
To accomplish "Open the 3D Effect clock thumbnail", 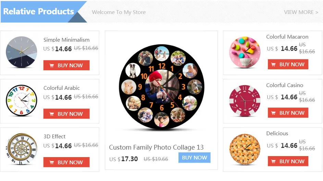I will 21,149.
